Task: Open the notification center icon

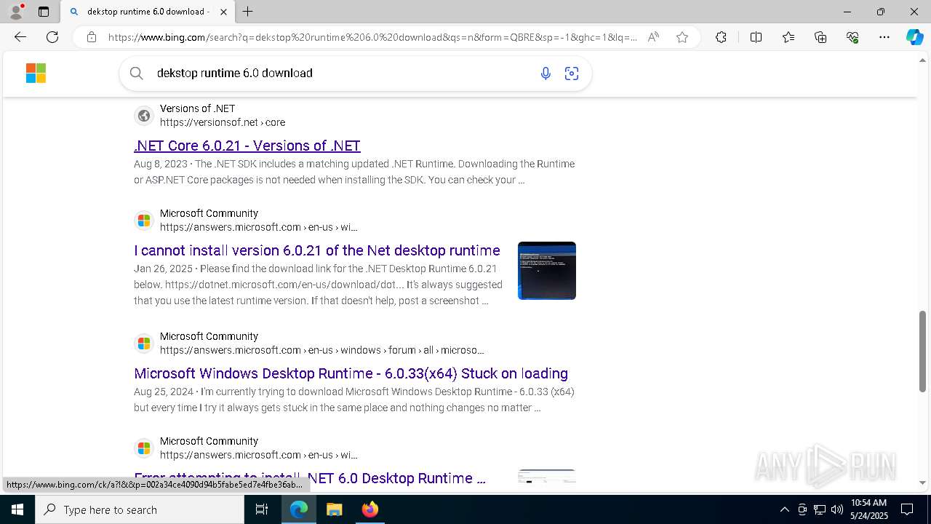Action: [x=907, y=509]
